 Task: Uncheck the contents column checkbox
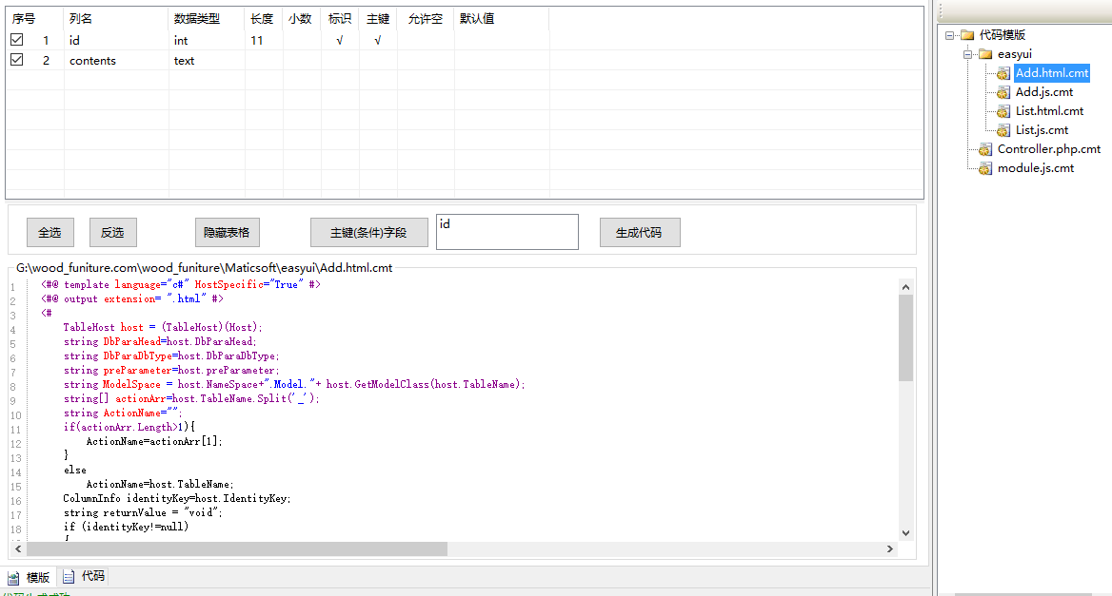[17, 60]
